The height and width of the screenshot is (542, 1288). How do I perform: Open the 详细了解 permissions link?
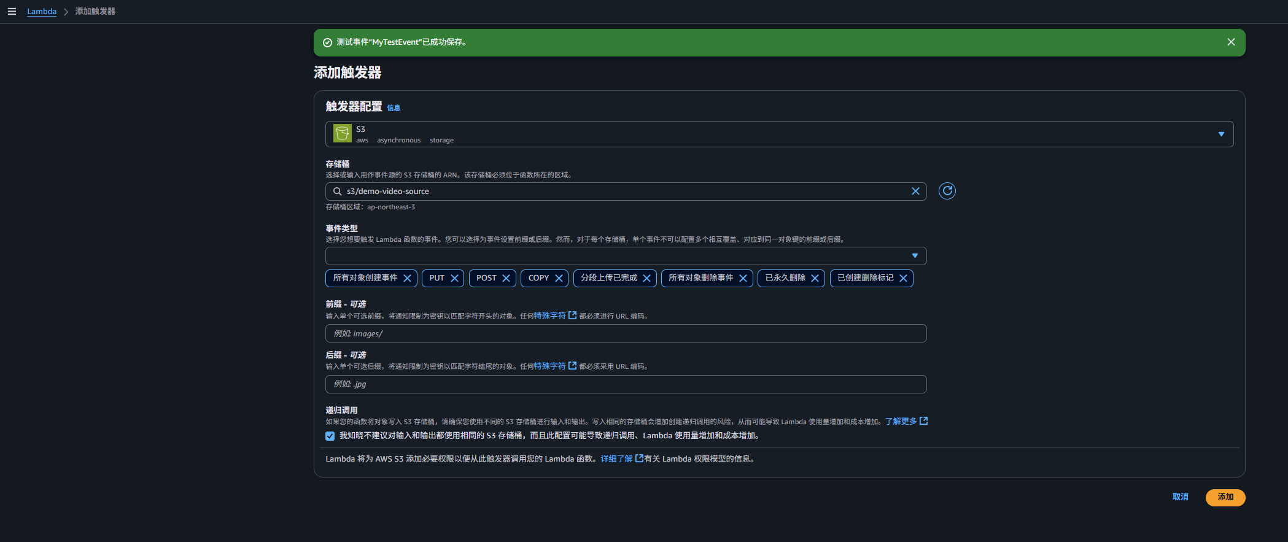pyautogui.click(x=622, y=459)
